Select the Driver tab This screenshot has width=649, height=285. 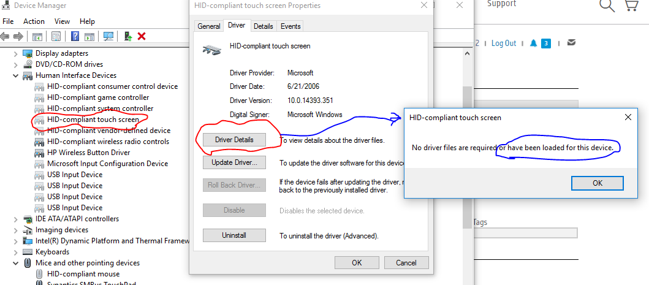click(x=237, y=25)
